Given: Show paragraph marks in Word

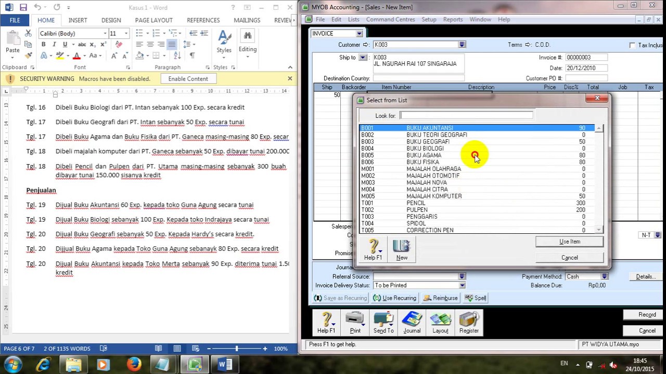Looking at the screenshot, I should (193, 56).
